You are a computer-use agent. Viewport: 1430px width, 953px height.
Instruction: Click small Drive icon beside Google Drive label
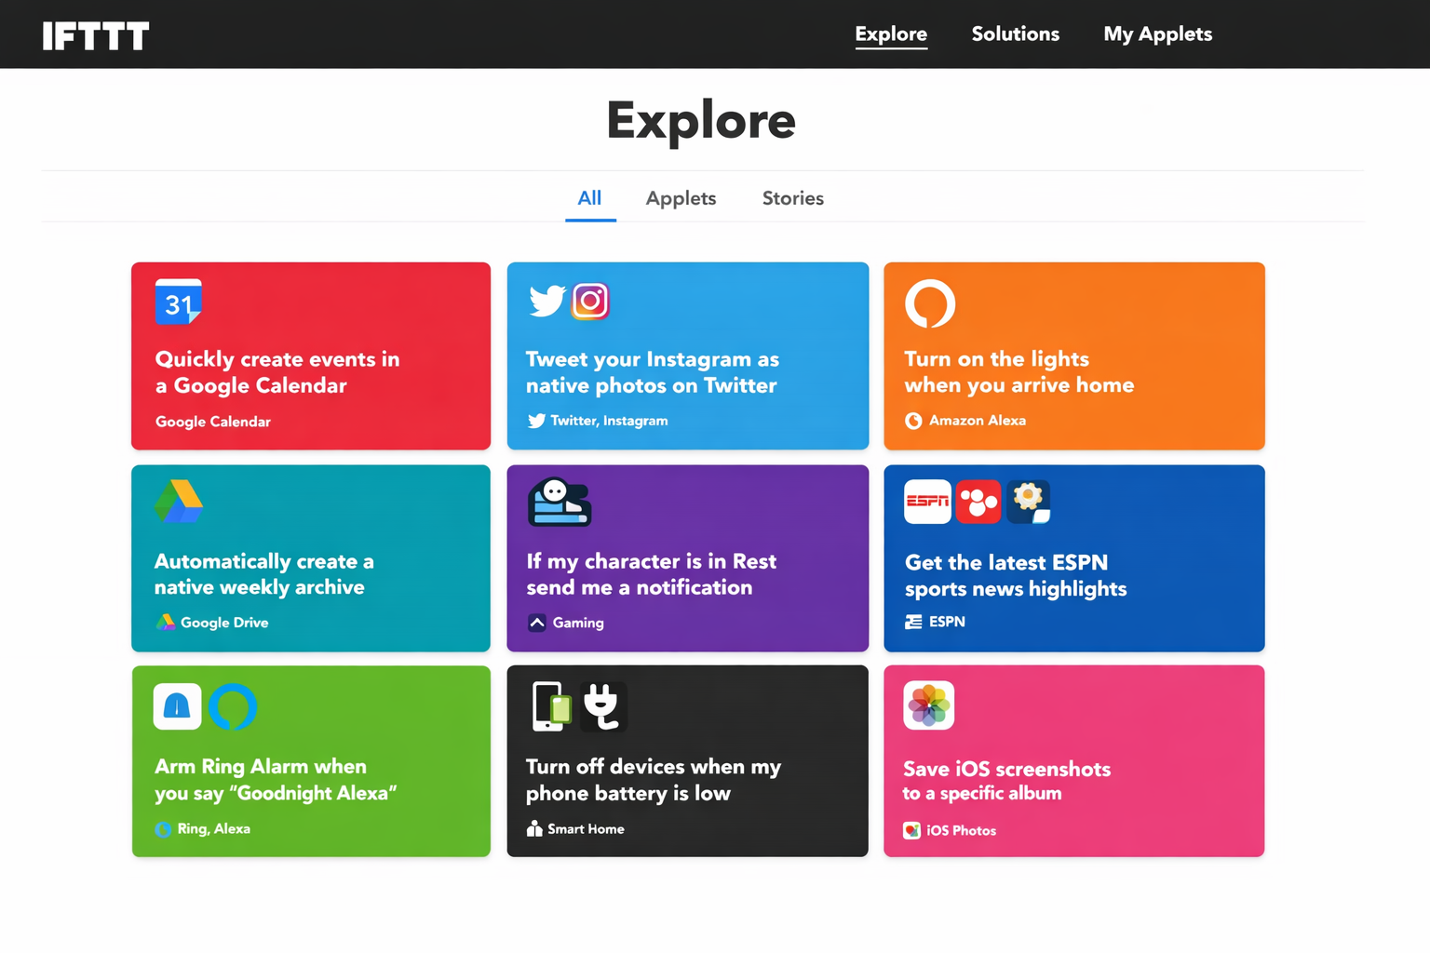165,623
